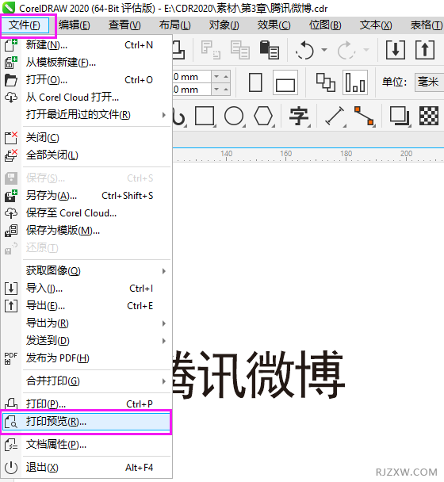The image size is (444, 482).
Task: Click the All Pages layout icon
Action: (x=326, y=82)
